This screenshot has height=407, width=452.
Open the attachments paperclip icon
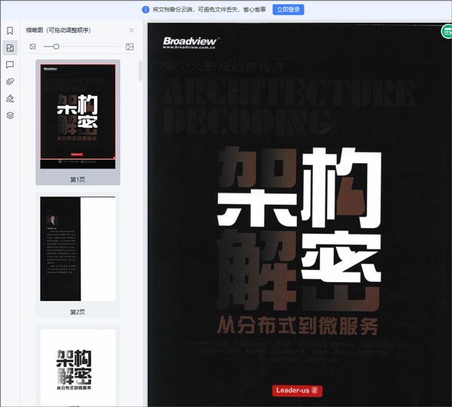pos(10,81)
